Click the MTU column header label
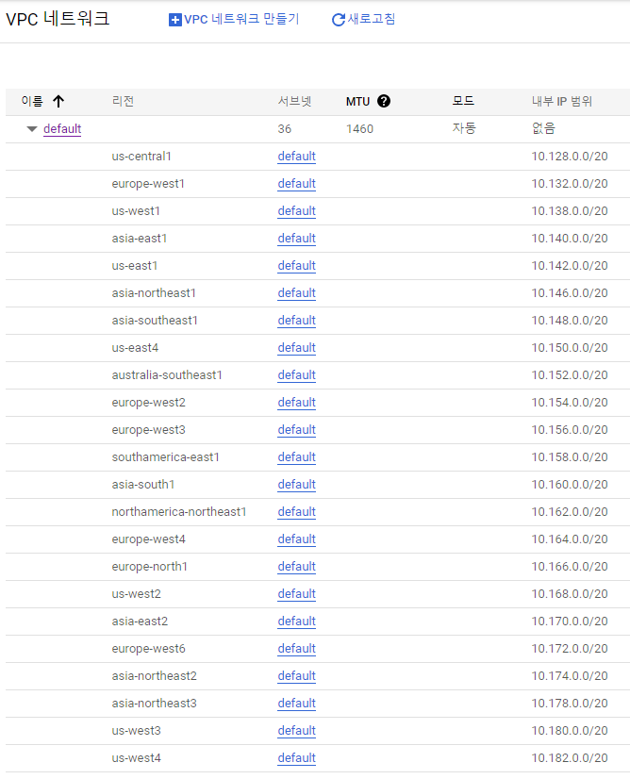The width and height of the screenshot is (630, 779). coord(357,101)
